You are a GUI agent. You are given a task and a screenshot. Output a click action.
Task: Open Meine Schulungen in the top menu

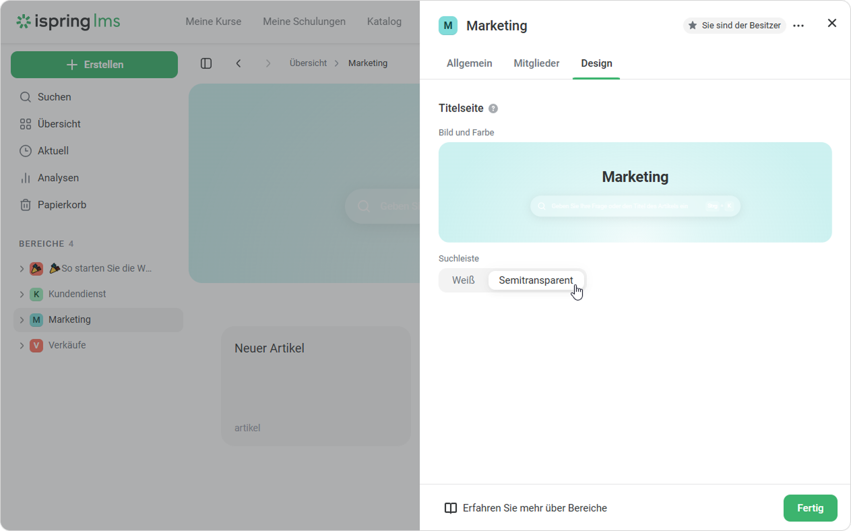tap(304, 22)
